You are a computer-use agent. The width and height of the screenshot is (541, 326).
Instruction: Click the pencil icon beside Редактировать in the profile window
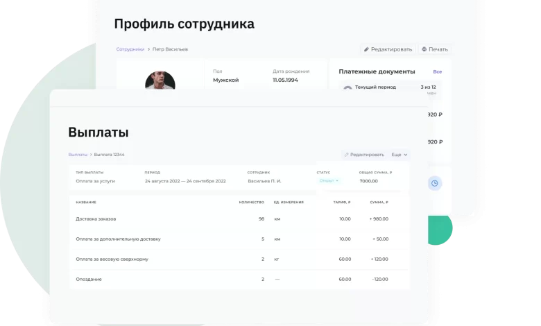coord(366,49)
